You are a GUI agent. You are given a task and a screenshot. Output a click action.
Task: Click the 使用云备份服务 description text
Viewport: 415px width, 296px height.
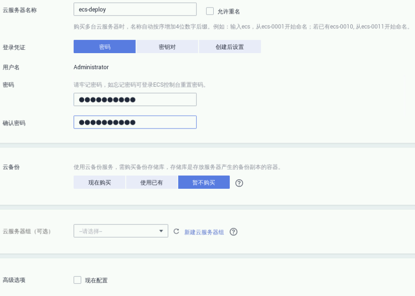[177, 167]
